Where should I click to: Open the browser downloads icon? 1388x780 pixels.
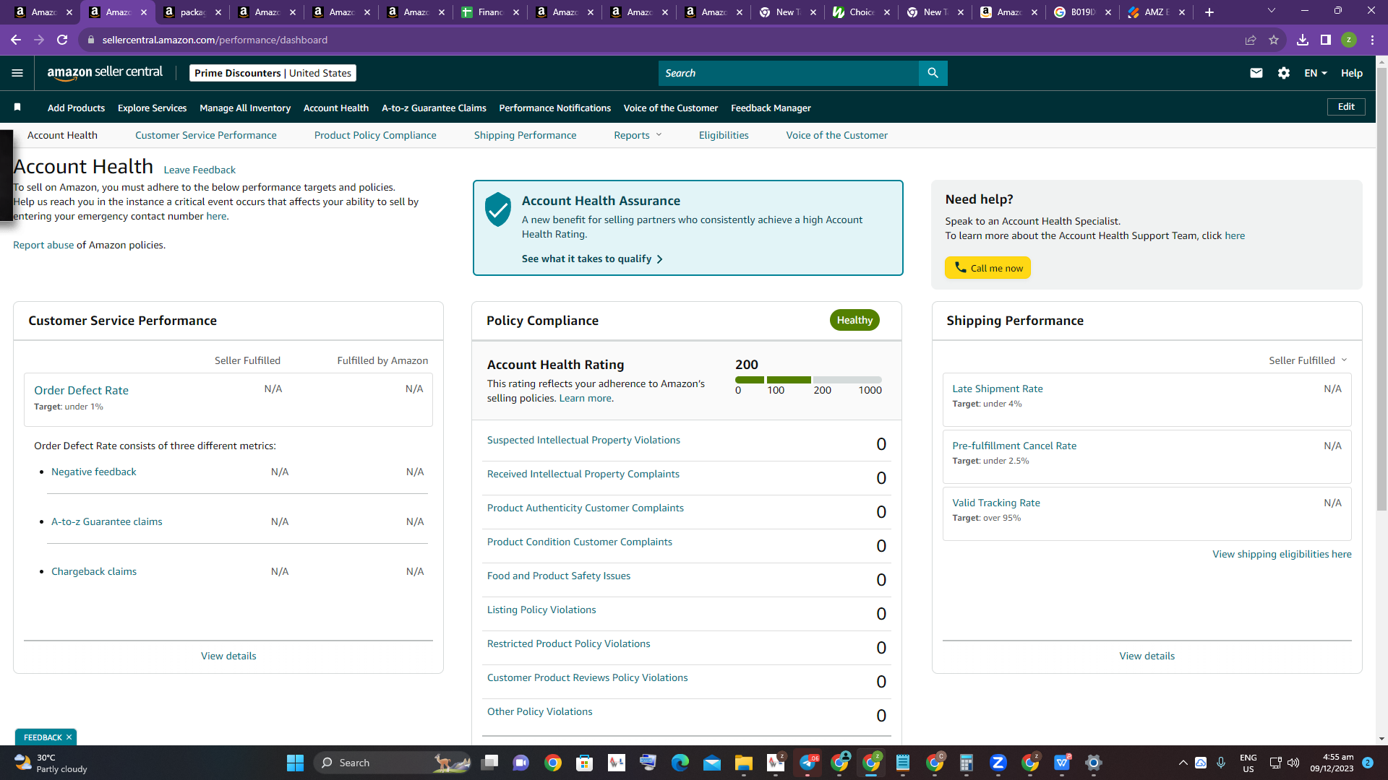pos(1303,40)
